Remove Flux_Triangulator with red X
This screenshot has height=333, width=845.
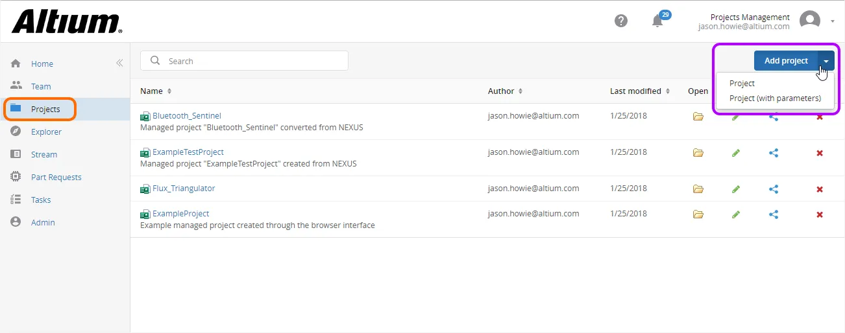pos(820,189)
